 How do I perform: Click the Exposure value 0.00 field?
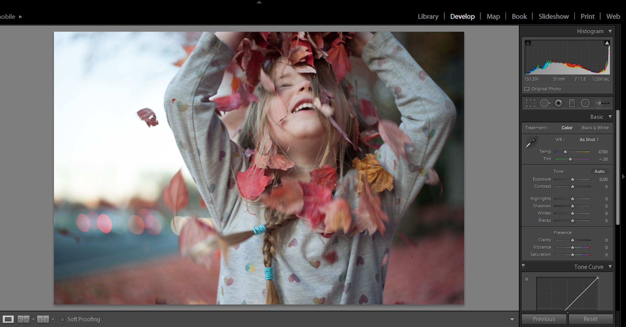pos(603,179)
